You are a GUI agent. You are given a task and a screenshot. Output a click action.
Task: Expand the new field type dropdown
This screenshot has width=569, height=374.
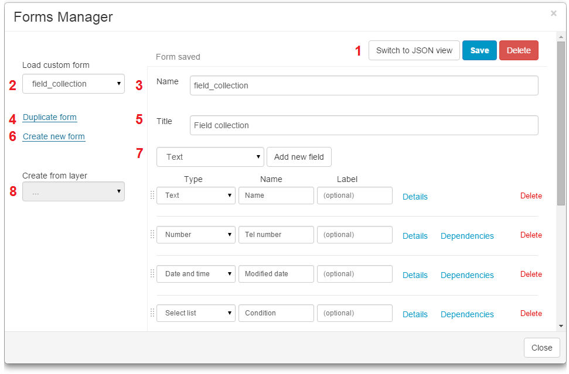[x=210, y=157]
